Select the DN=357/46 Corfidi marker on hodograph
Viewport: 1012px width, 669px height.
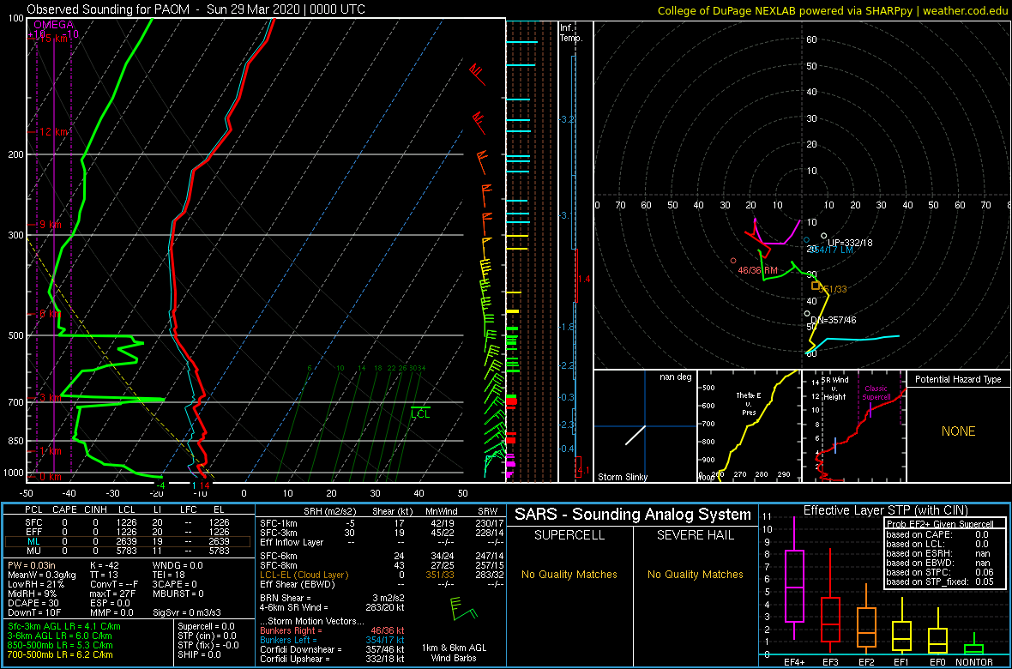pyautogui.click(x=807, y=314)
